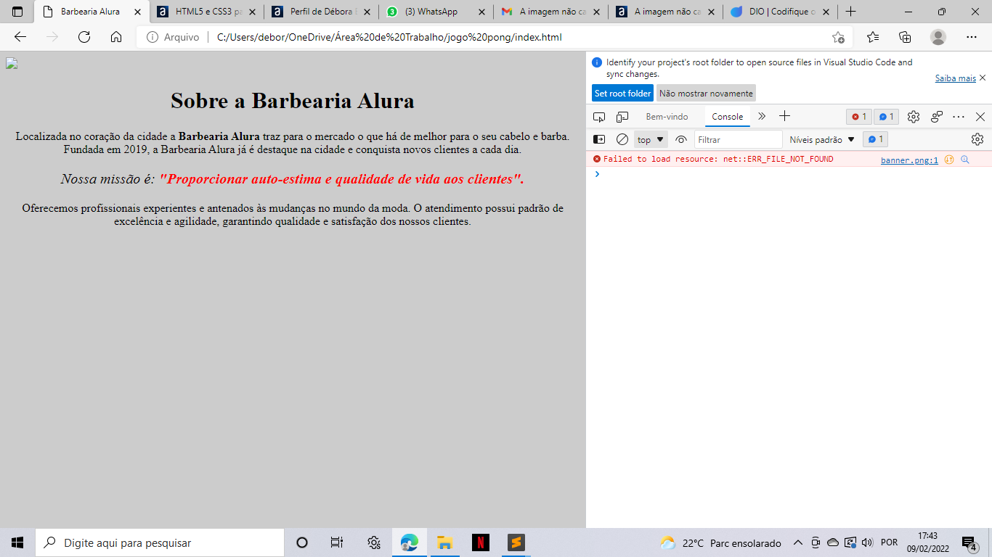Show hidden system tray icons

pyautogui.click(x=798, y=542)
